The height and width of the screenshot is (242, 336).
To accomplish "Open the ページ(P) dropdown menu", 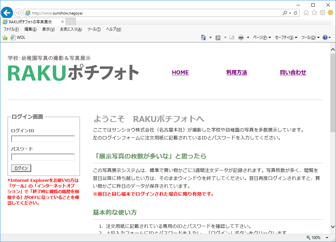I will (x=262, y=37).
